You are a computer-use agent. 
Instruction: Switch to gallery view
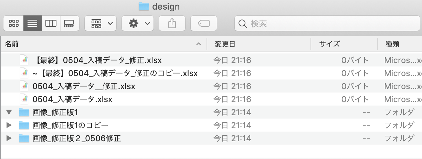(69, 23)
